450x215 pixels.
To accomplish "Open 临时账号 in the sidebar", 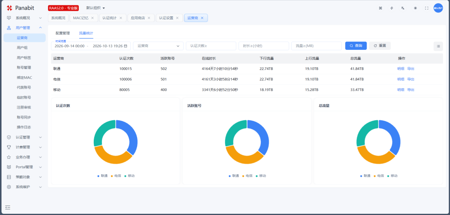I will pyautogui.click(x=25, y=97).
